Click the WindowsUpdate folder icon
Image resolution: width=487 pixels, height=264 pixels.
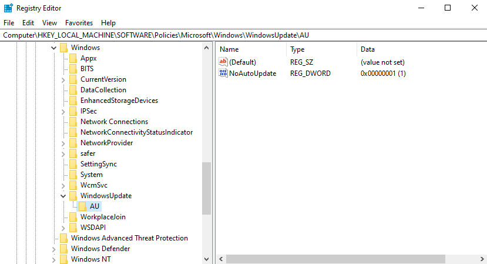point(73,196)
